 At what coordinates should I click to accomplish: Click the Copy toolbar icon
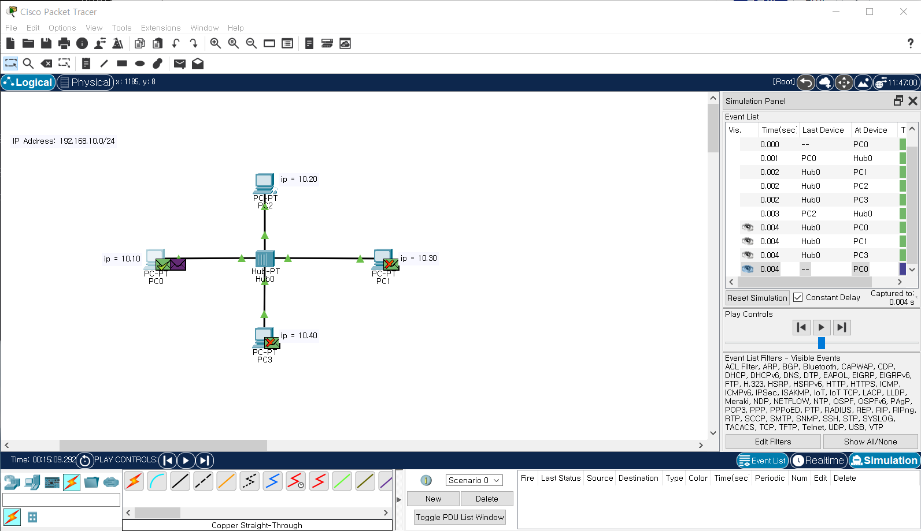140,43
